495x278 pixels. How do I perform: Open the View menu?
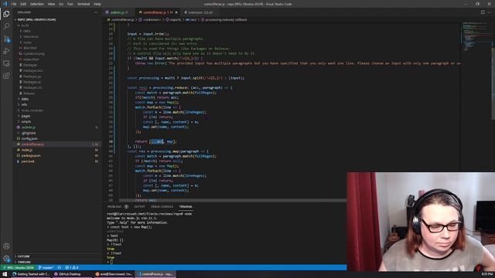coord(51,4)
